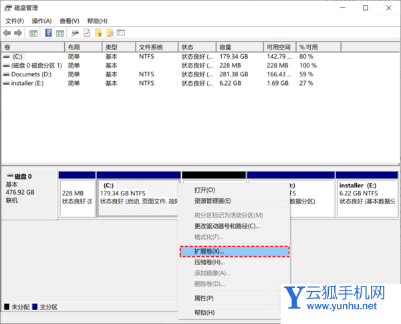Open help via the blue question-mark icon
The image size is (401, 324).
pyautogui.click(x=48, y=33)
